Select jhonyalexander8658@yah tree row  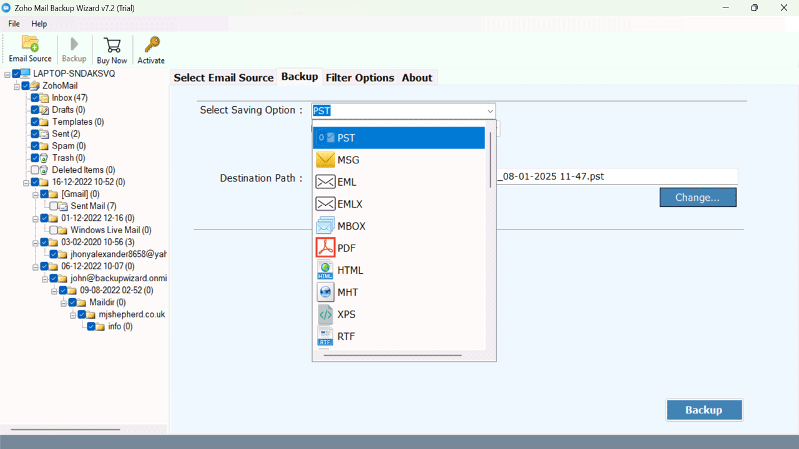click(x=119, y=254)
